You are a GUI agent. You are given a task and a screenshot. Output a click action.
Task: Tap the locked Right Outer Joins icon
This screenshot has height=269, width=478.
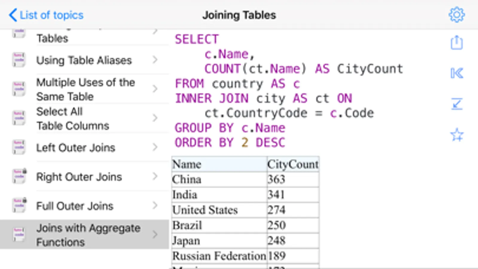[x=19, y=176]
